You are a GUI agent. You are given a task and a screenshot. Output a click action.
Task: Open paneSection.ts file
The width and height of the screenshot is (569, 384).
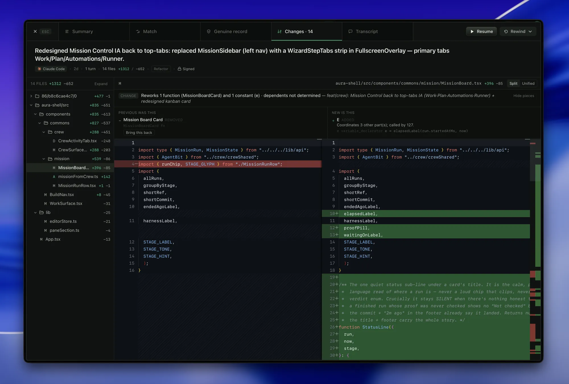point(70,230)
